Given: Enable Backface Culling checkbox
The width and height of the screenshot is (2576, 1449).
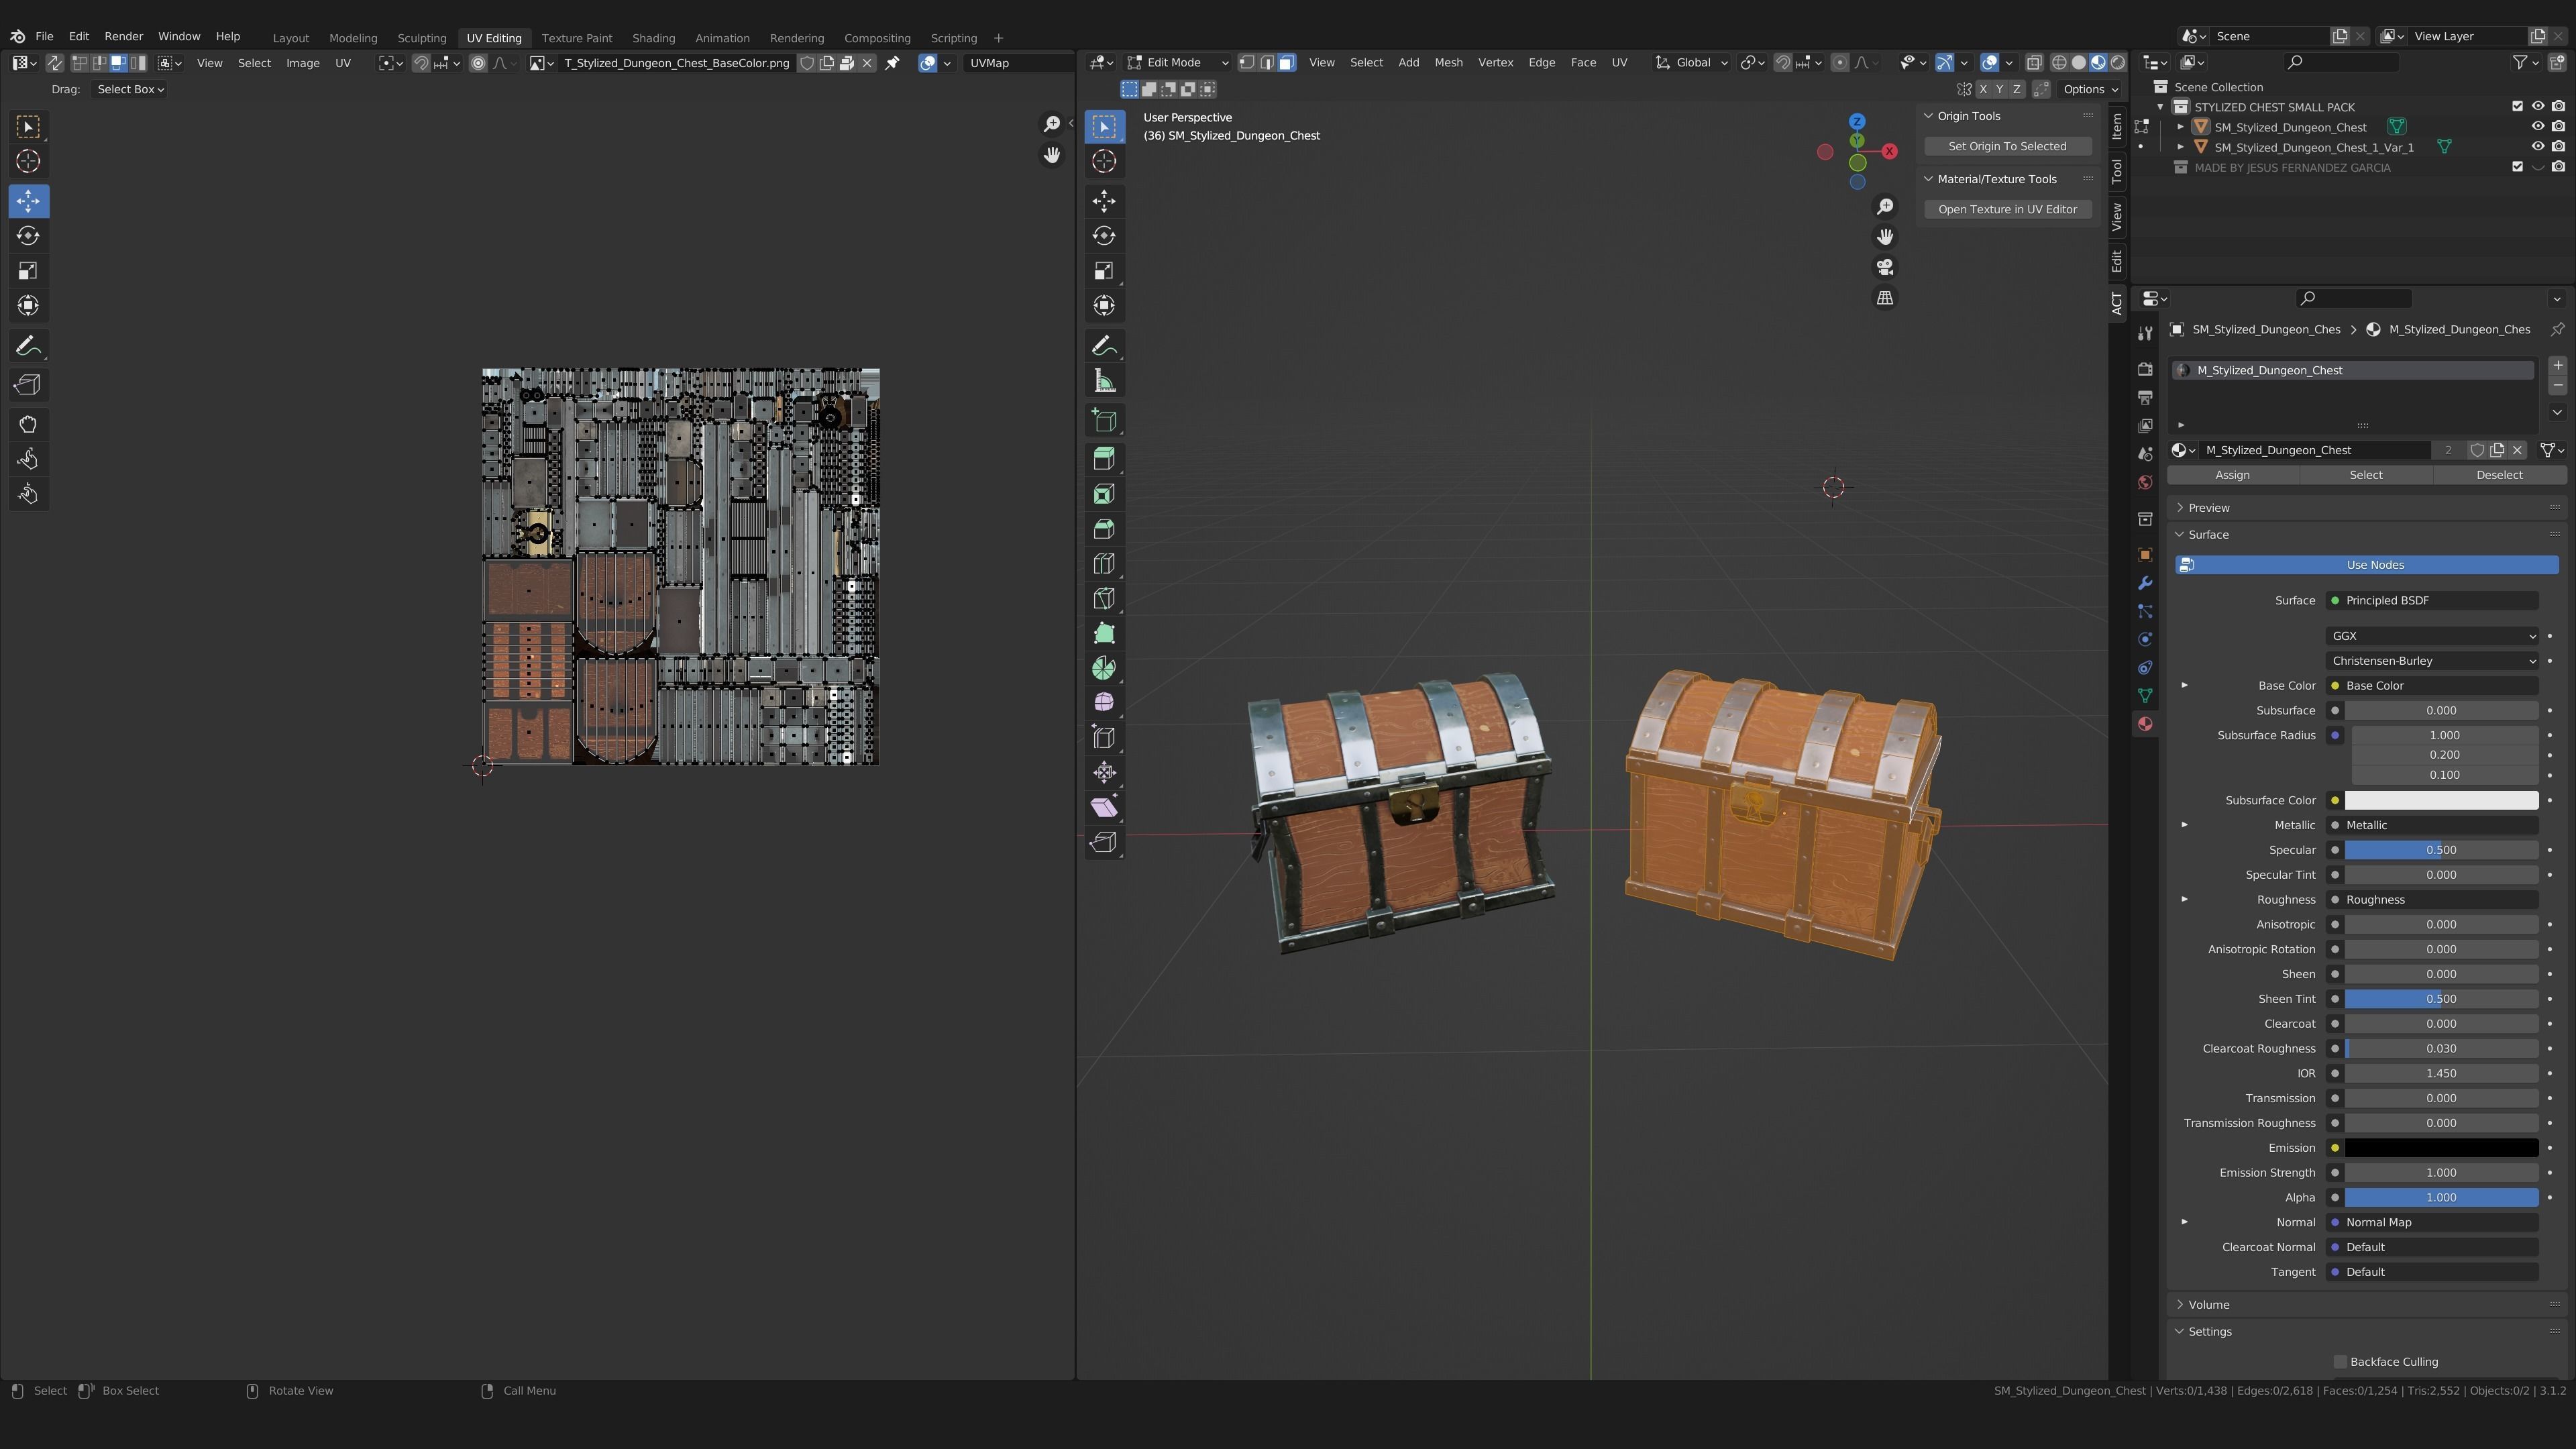Looking at the screenshot, I should (2340, 1362).
